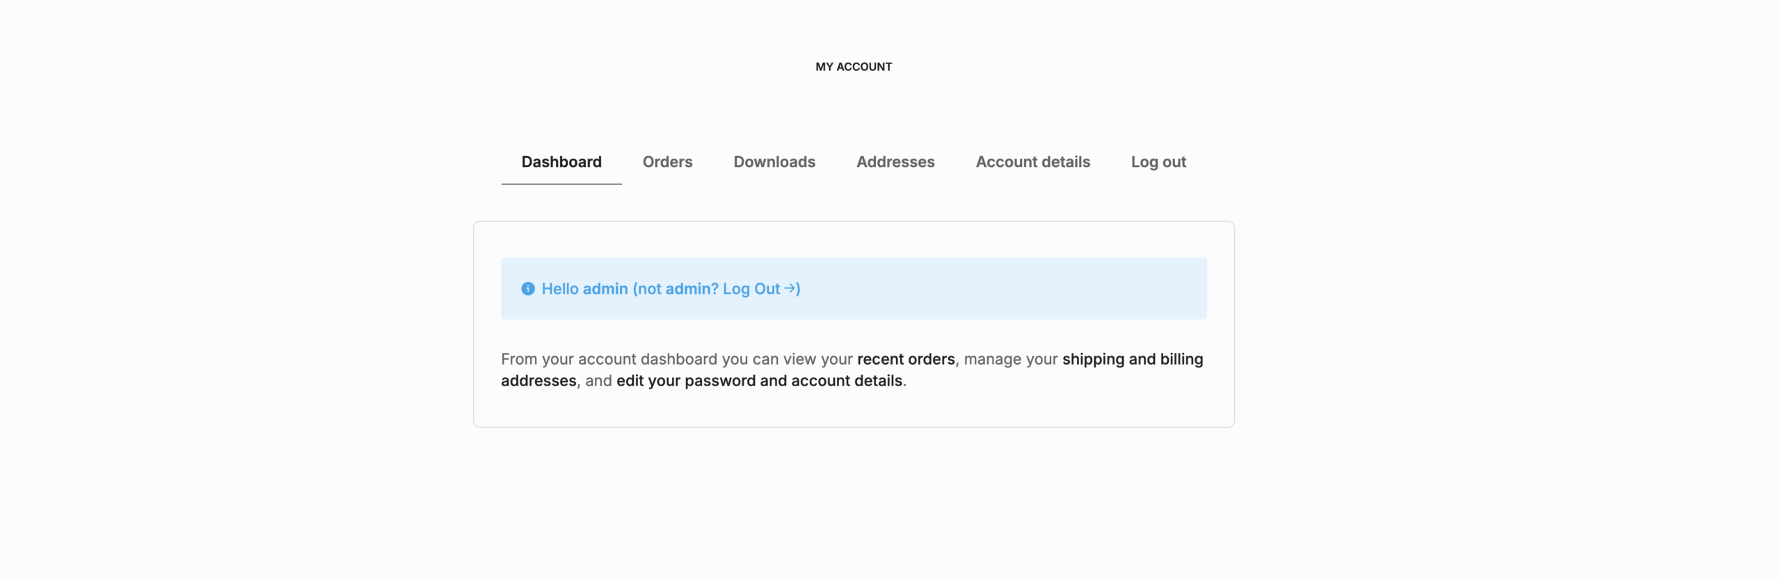
Task: Open edit your password and account details
Action: [759, 381]
